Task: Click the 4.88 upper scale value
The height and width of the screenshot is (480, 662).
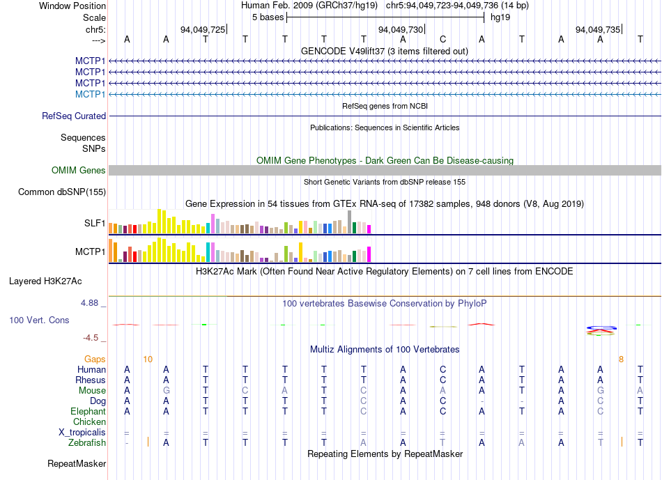Action: tap(89, 302)
